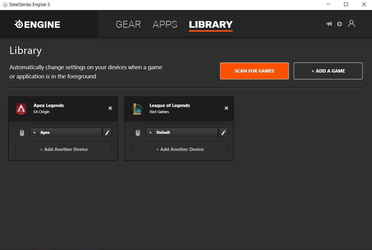Click the mouse device icon in Apex Legends

click(22, 133)
